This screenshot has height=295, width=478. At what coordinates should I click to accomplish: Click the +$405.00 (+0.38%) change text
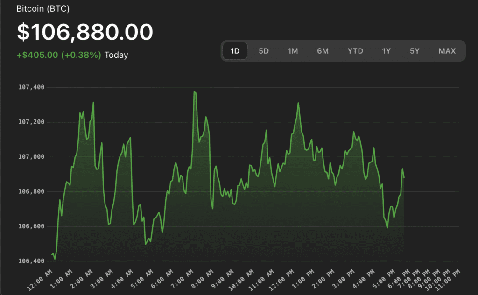(59, 55)
